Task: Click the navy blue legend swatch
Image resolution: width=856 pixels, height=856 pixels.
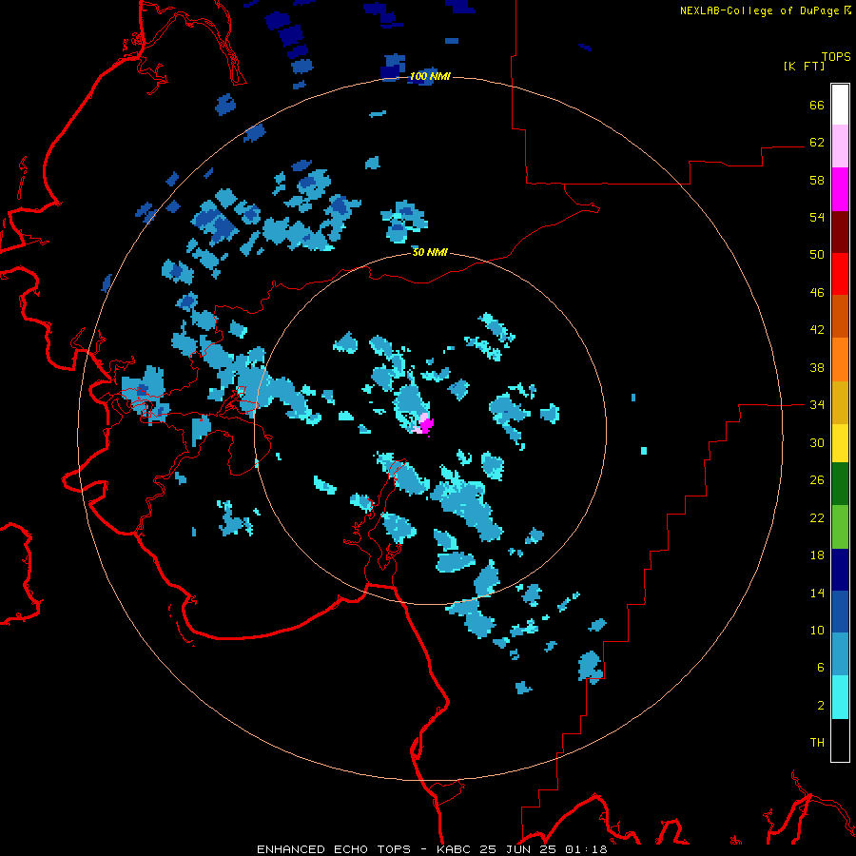Action: point(840,570)
